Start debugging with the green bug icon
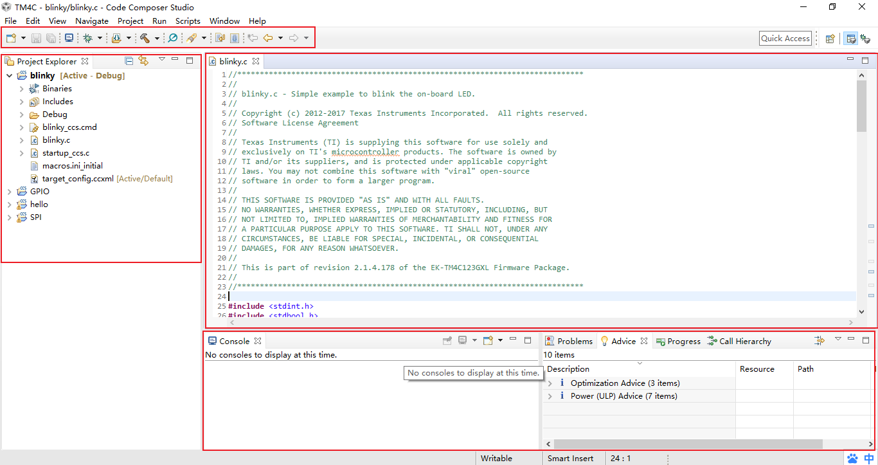This screenshot has height=465, width=878. pos(88,39)
